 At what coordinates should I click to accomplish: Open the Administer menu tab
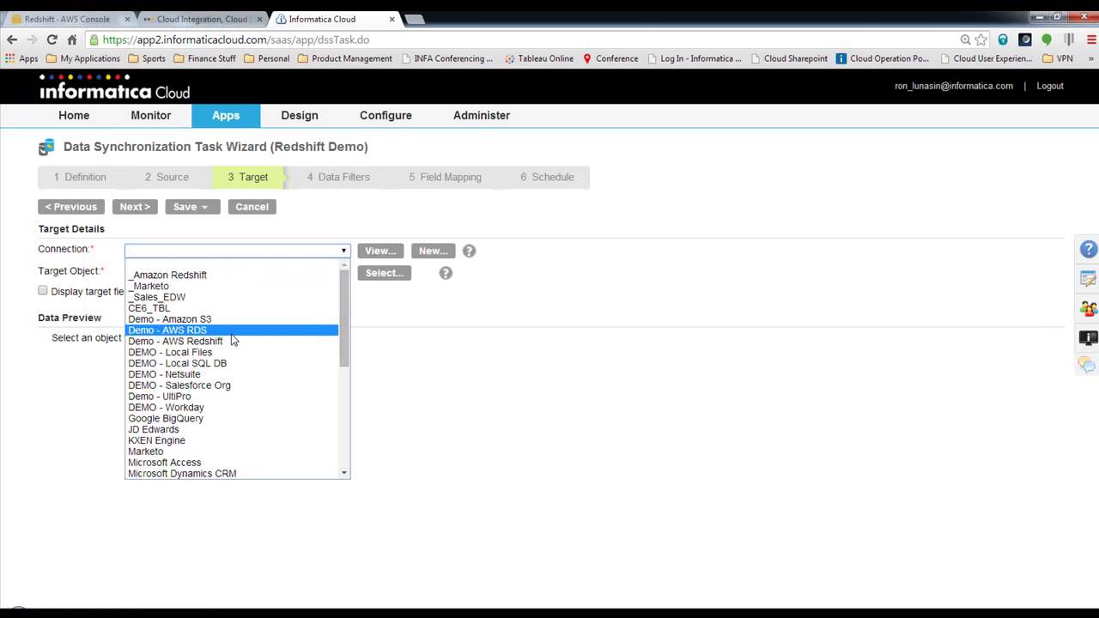[482, 115]
